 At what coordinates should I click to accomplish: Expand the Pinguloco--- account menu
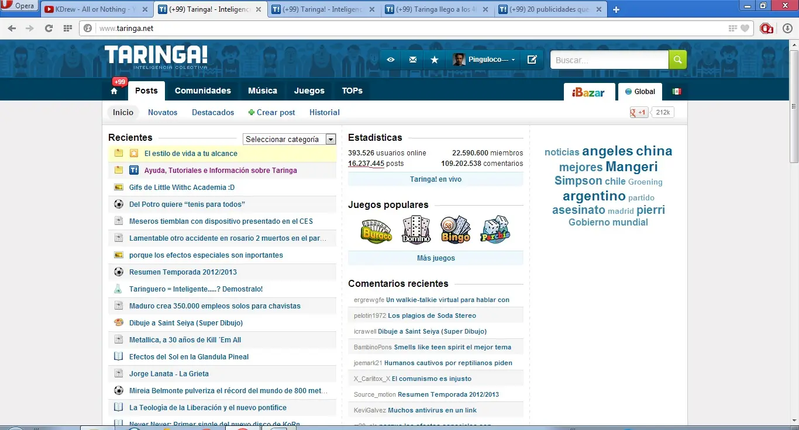pyautogui.click(x=484, y=60)
